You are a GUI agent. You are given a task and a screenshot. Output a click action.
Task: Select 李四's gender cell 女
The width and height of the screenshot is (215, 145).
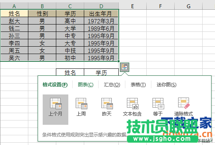(42, 43)
